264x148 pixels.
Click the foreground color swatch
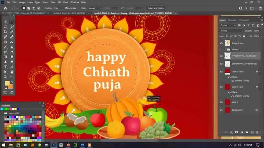pos(7,83)
